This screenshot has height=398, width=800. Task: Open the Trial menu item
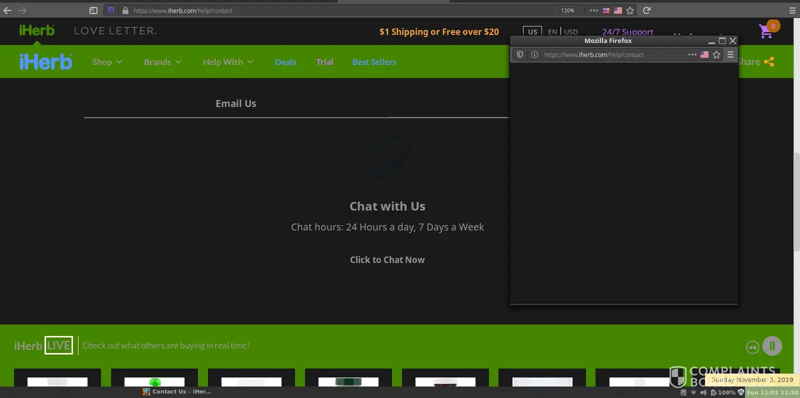tap(324, 62)
